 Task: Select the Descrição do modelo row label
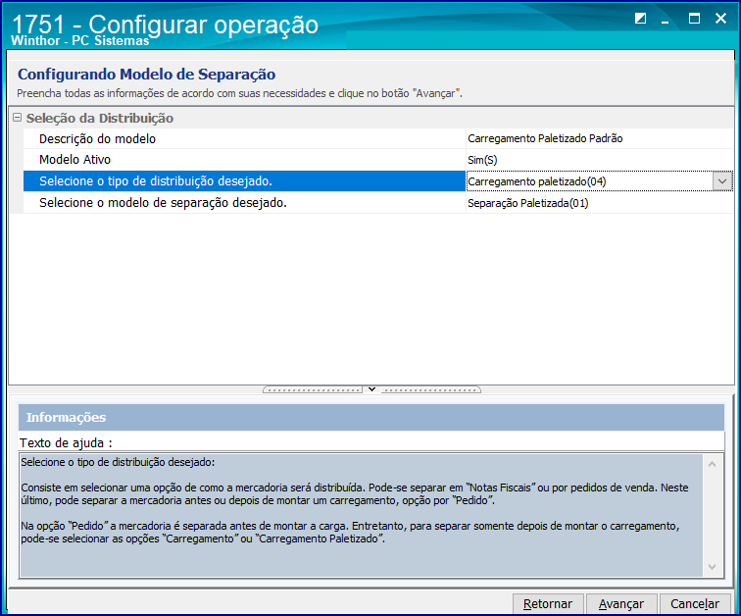97,139
